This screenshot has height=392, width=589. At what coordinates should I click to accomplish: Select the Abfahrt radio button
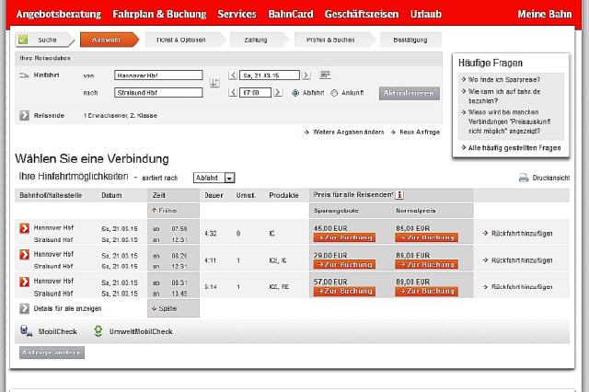coord(295,93)
